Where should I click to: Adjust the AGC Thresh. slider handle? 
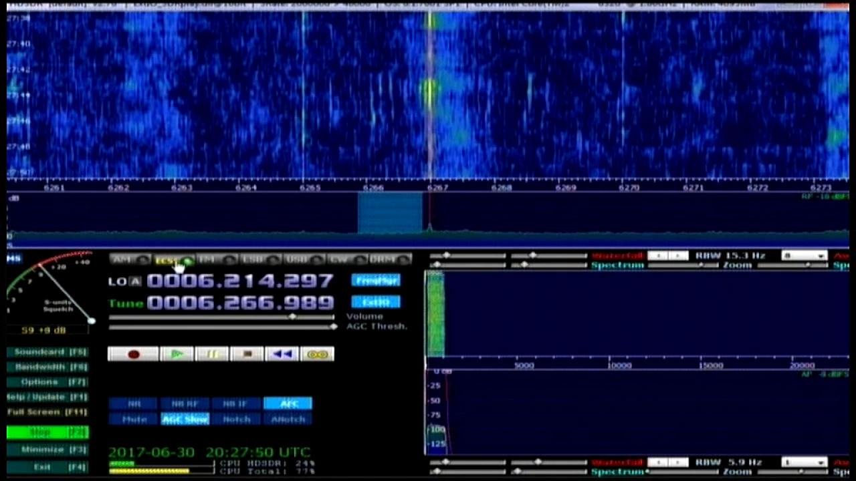[332, 327]
